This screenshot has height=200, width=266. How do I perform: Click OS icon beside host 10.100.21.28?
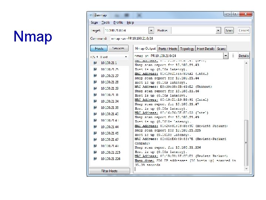(x=95, y=82)
